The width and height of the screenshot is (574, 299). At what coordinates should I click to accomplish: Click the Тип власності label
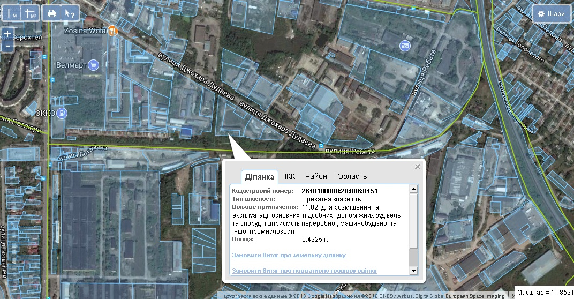tap(254, 199)
